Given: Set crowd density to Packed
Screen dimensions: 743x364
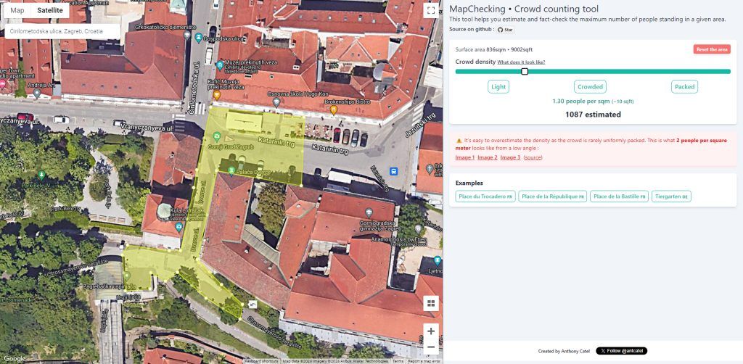Looking at the screenshot, I should click(x=684, y=86).
